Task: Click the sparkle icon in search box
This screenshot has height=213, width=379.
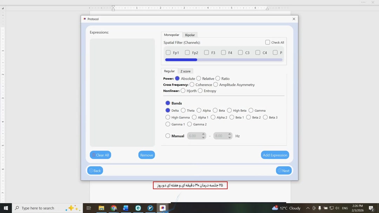Action: click(x=73, y=208)
